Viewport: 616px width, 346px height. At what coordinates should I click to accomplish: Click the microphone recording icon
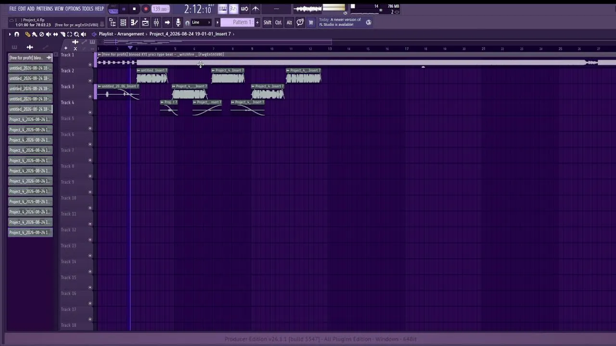pos(178,23)
